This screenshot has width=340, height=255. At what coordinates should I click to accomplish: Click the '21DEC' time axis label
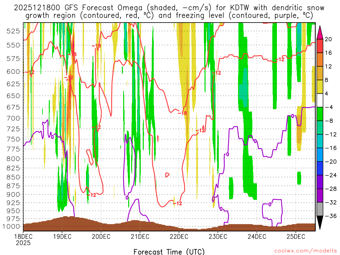pyautogui.click(x=140, y=236)
